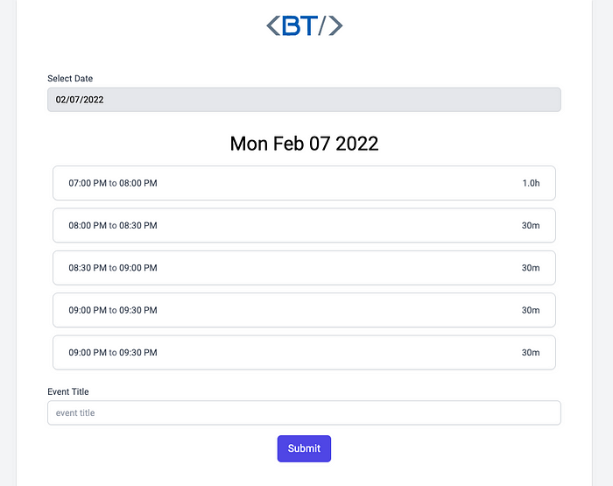Click the slash in the BT logo
Image resolution: width=613 pixels, height=486 pixels.
click(x=321, y=25)
